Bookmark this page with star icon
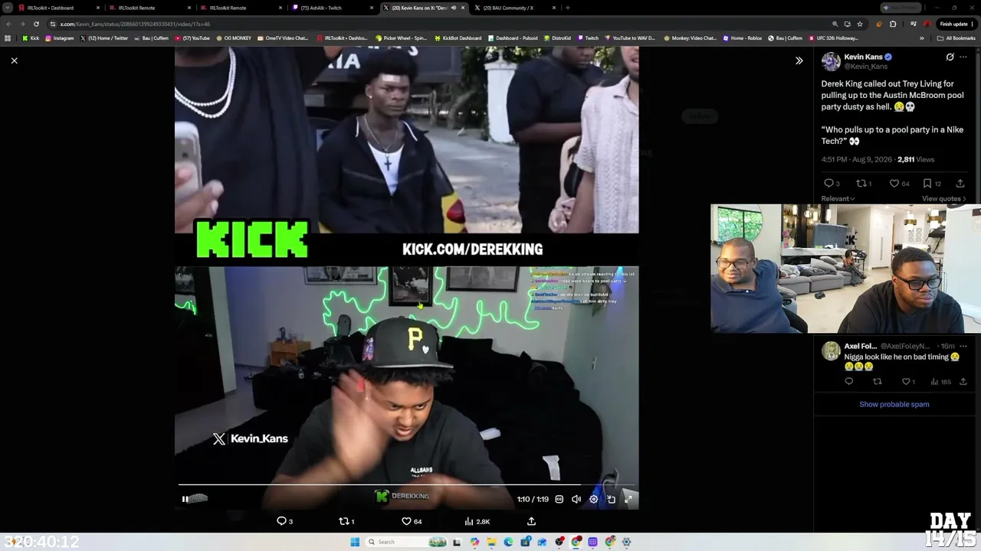 (859, 24)
